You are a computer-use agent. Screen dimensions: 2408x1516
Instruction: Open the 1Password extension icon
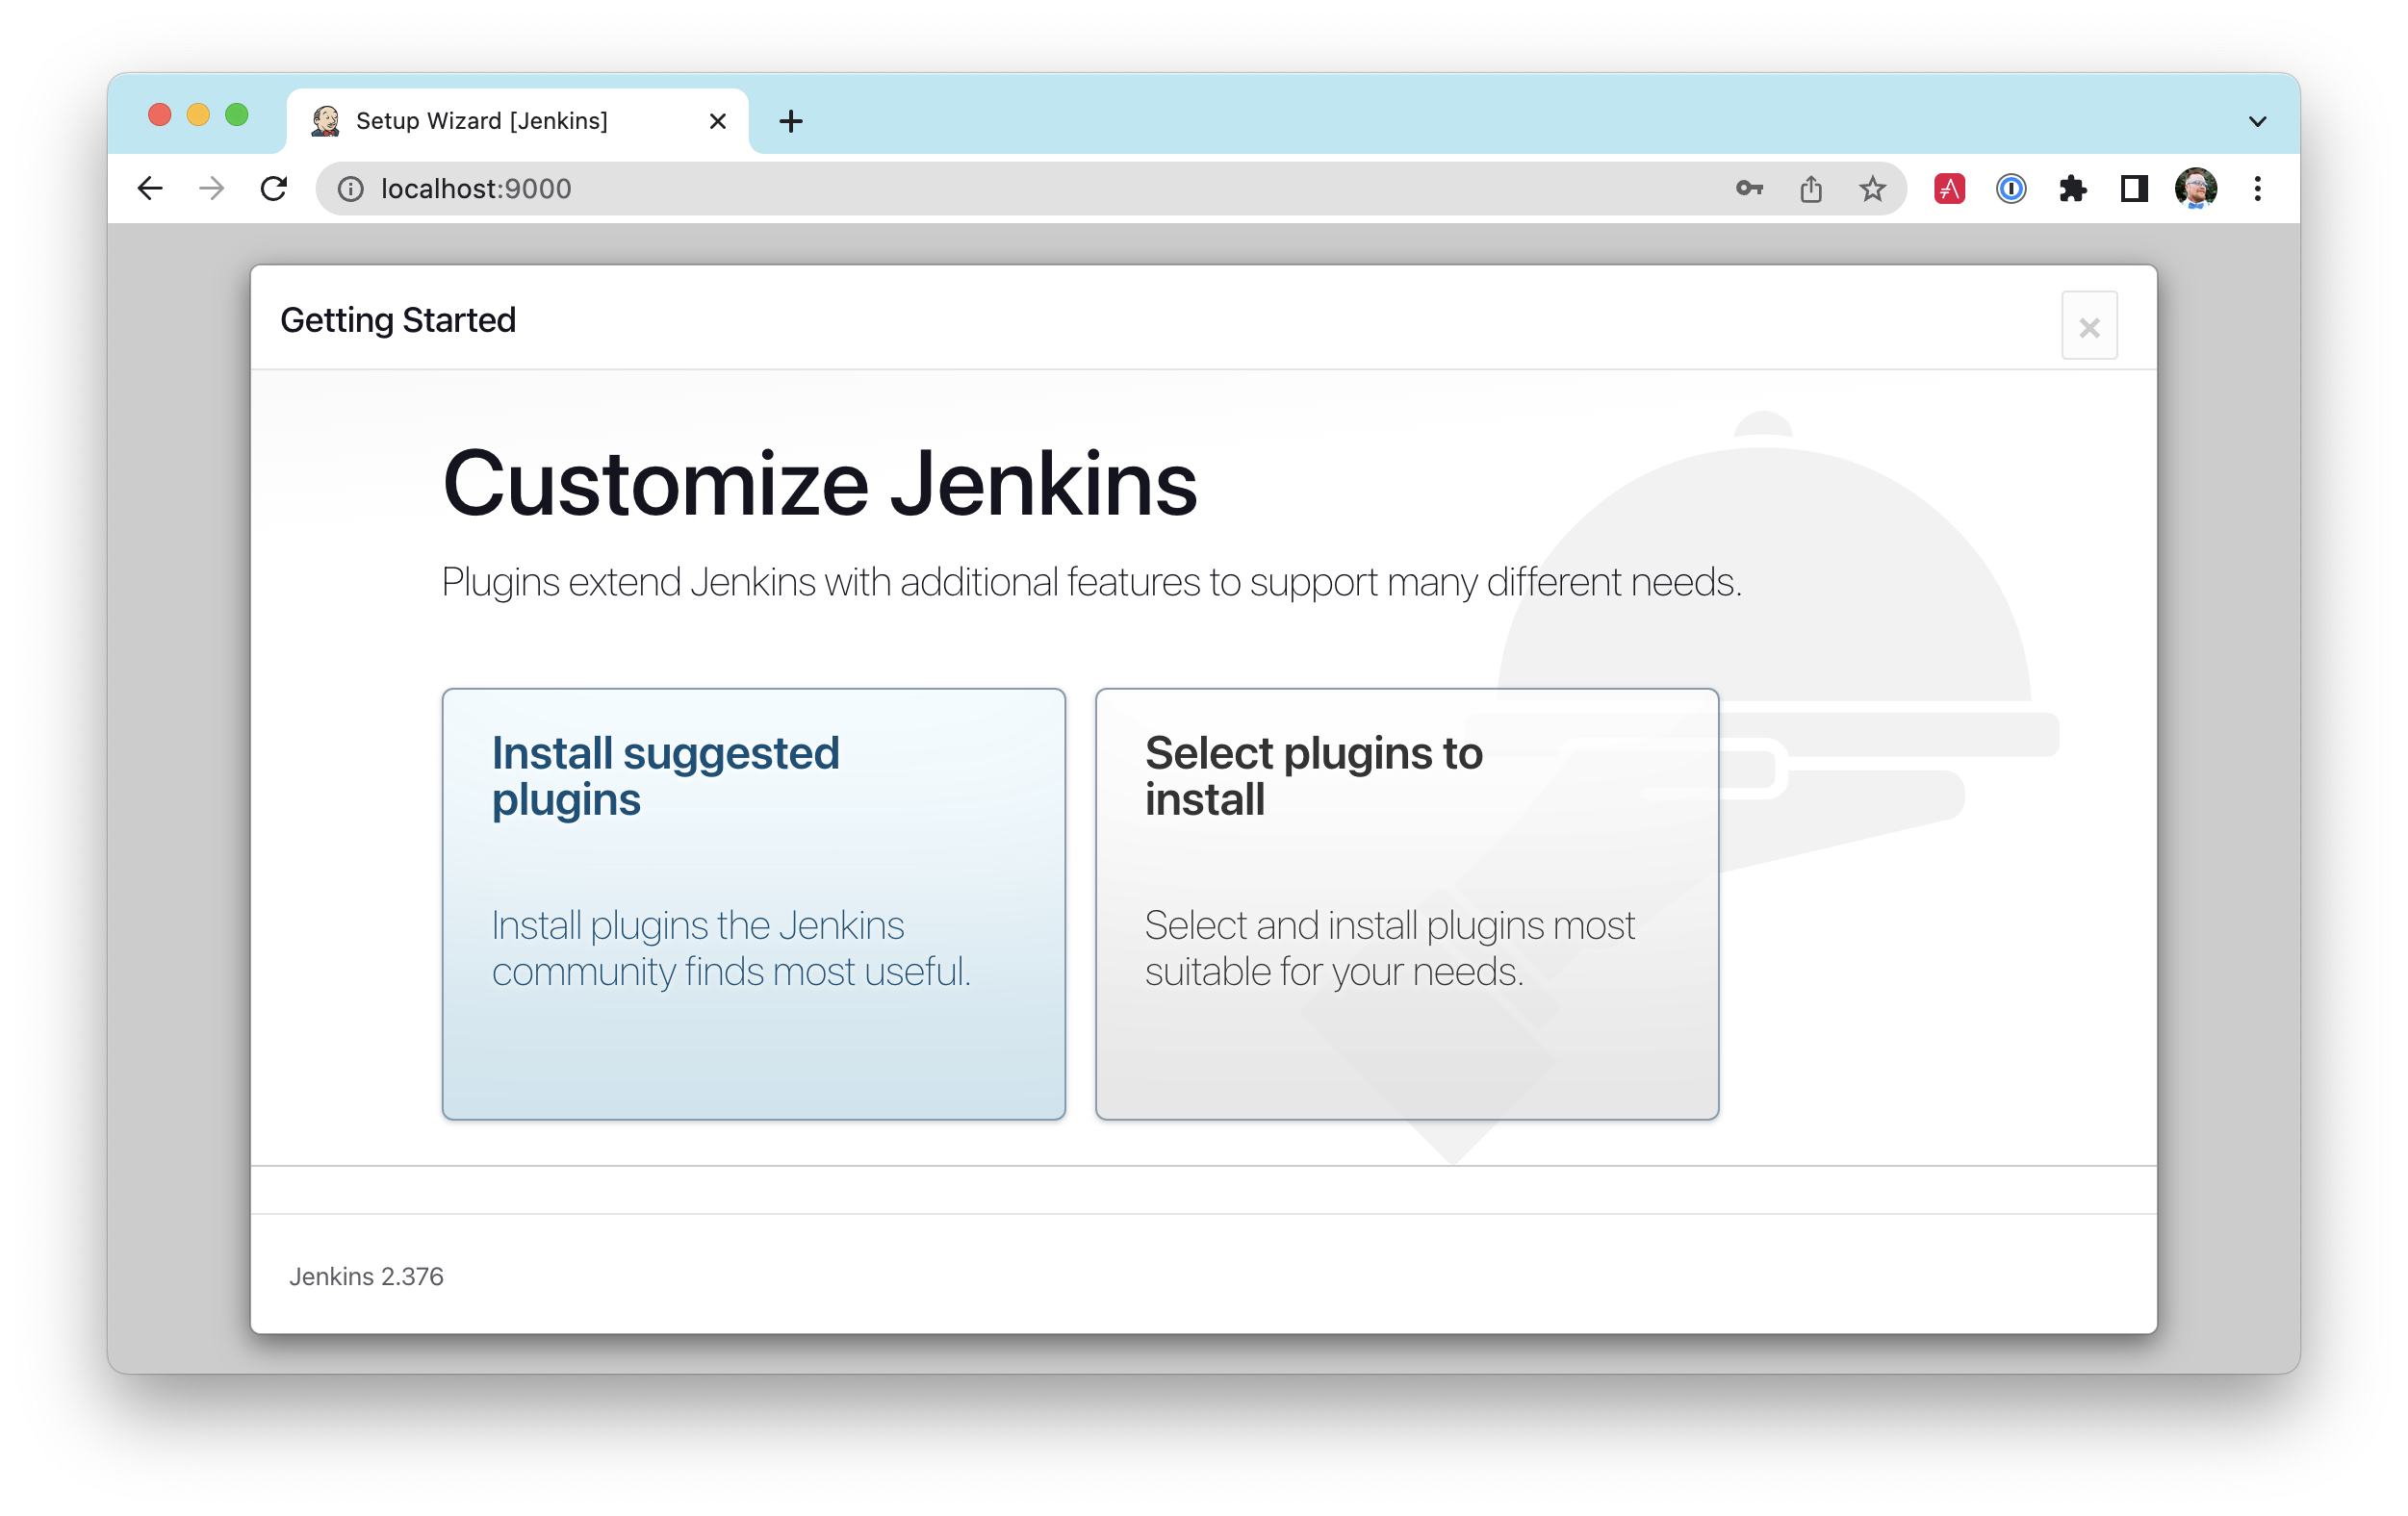(x=2011, y=188)
